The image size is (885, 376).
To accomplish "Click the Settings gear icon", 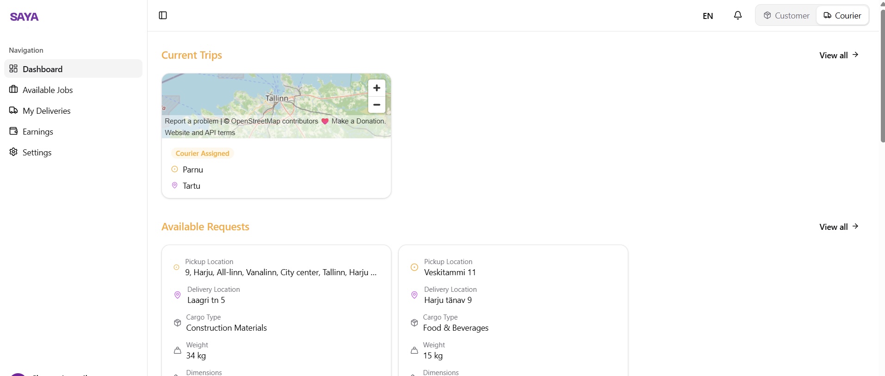I will pyautogui.click(x=13, y=152).
